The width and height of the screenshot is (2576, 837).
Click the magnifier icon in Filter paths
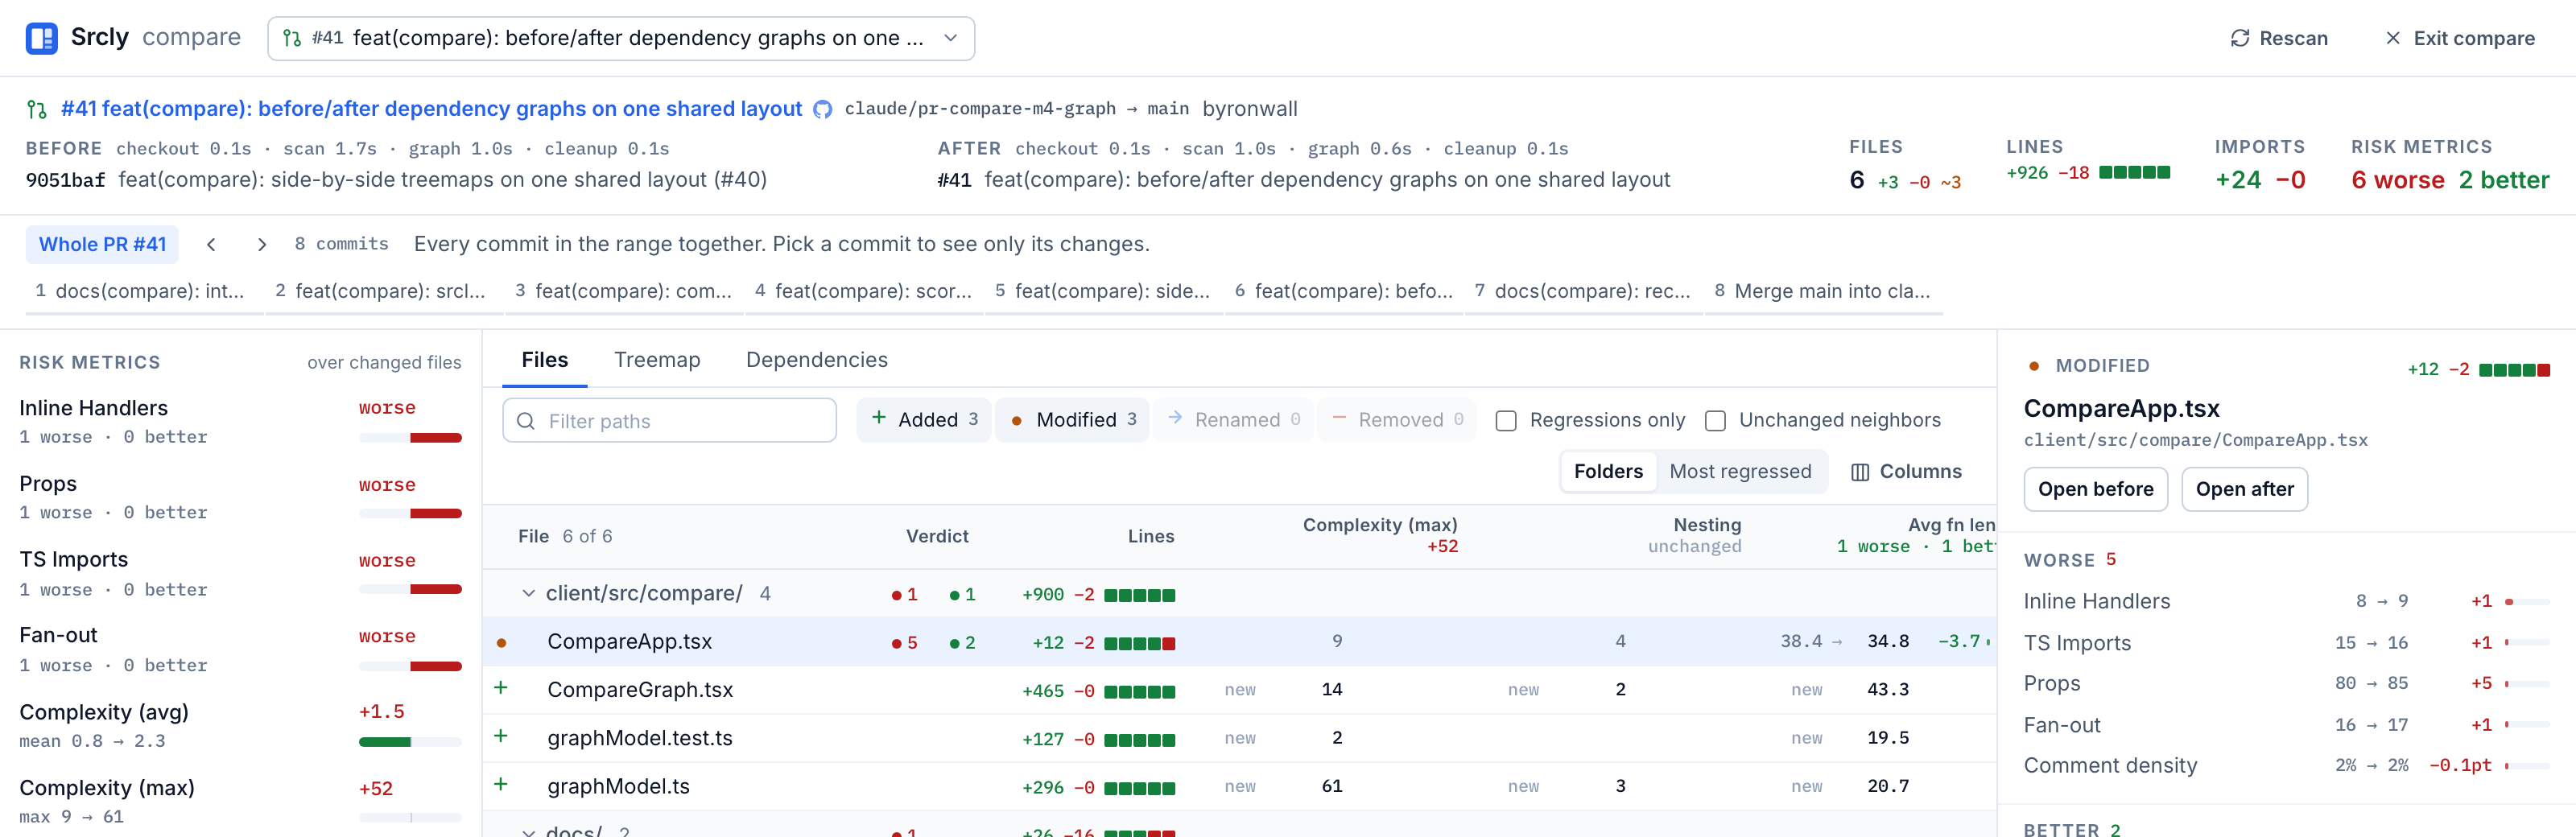[x=525, y=421]
